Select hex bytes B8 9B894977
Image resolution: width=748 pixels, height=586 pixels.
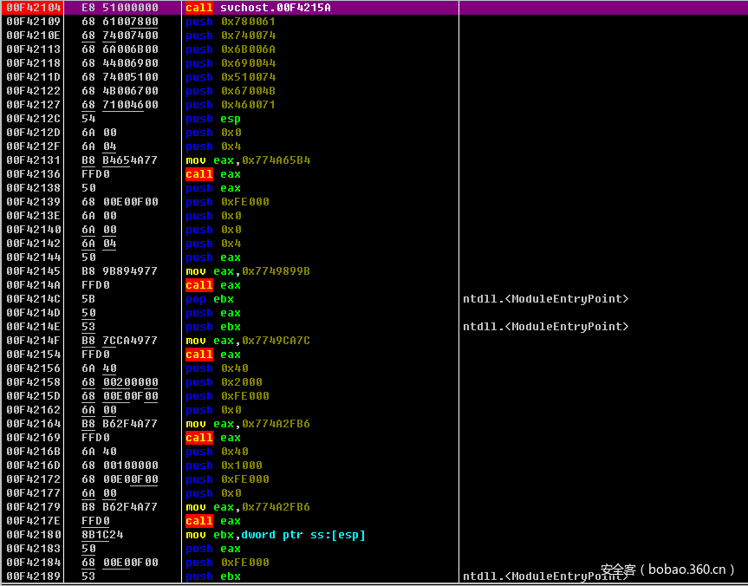[x=120, y=270]
